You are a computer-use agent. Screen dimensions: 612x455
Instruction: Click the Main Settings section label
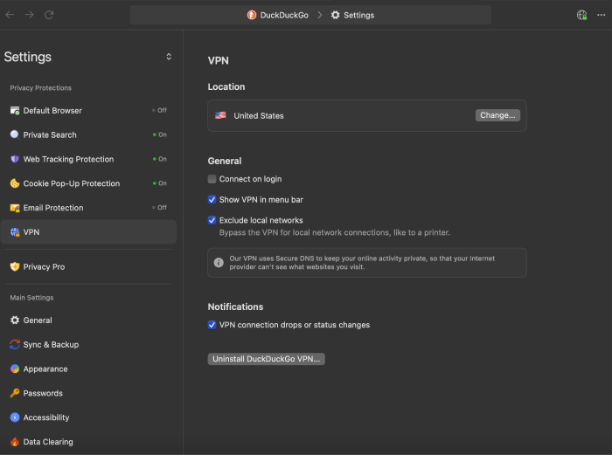point(31,298)
